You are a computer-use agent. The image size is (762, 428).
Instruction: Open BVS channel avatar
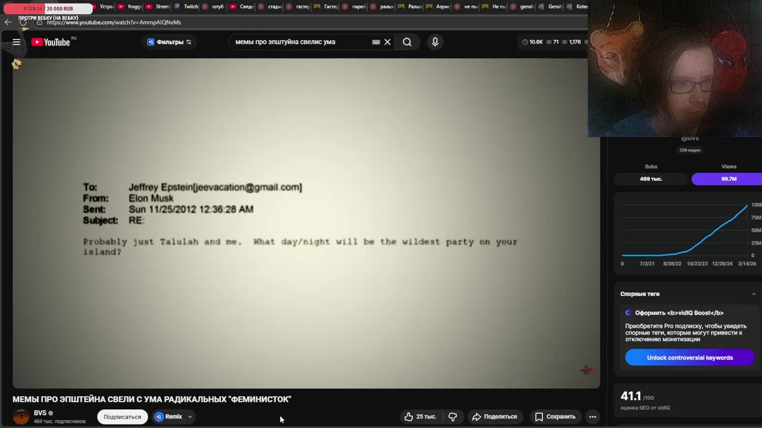(21, 417)
